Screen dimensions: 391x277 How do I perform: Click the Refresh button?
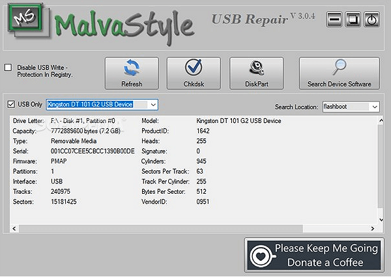pos(132,73)
